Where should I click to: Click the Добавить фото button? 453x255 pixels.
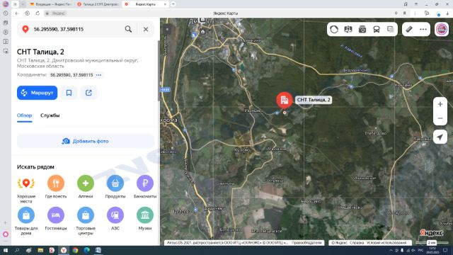pyautogui.click(x=86, y=141)
